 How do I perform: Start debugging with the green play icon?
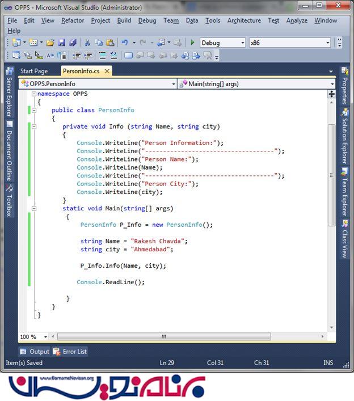[x=192, y=43]
